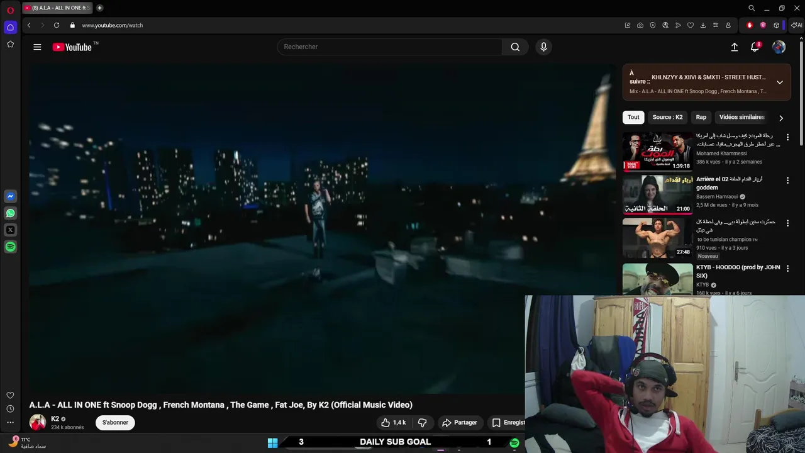Dislike the video
Viewport: 805px width, 453px height.
pos(423,422)
